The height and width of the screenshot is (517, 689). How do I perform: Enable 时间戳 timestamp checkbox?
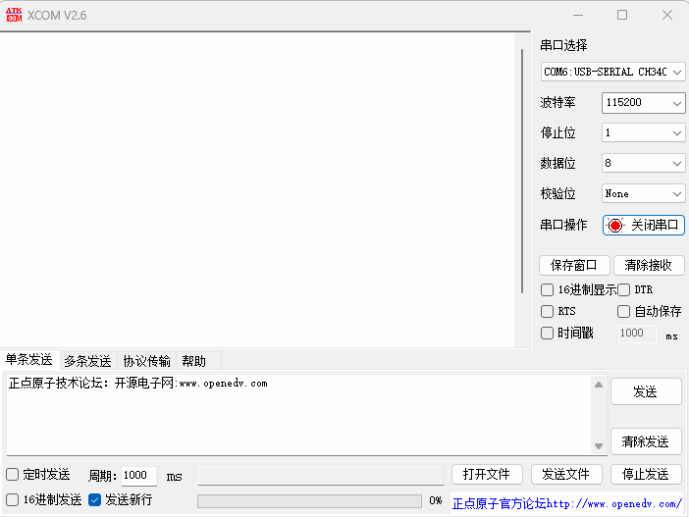pyautogui.click(x=547, y=333)
